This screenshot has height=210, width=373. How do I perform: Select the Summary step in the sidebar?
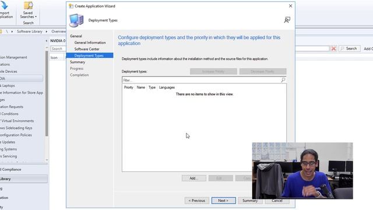pyautogui.click(x=78, y=62)
